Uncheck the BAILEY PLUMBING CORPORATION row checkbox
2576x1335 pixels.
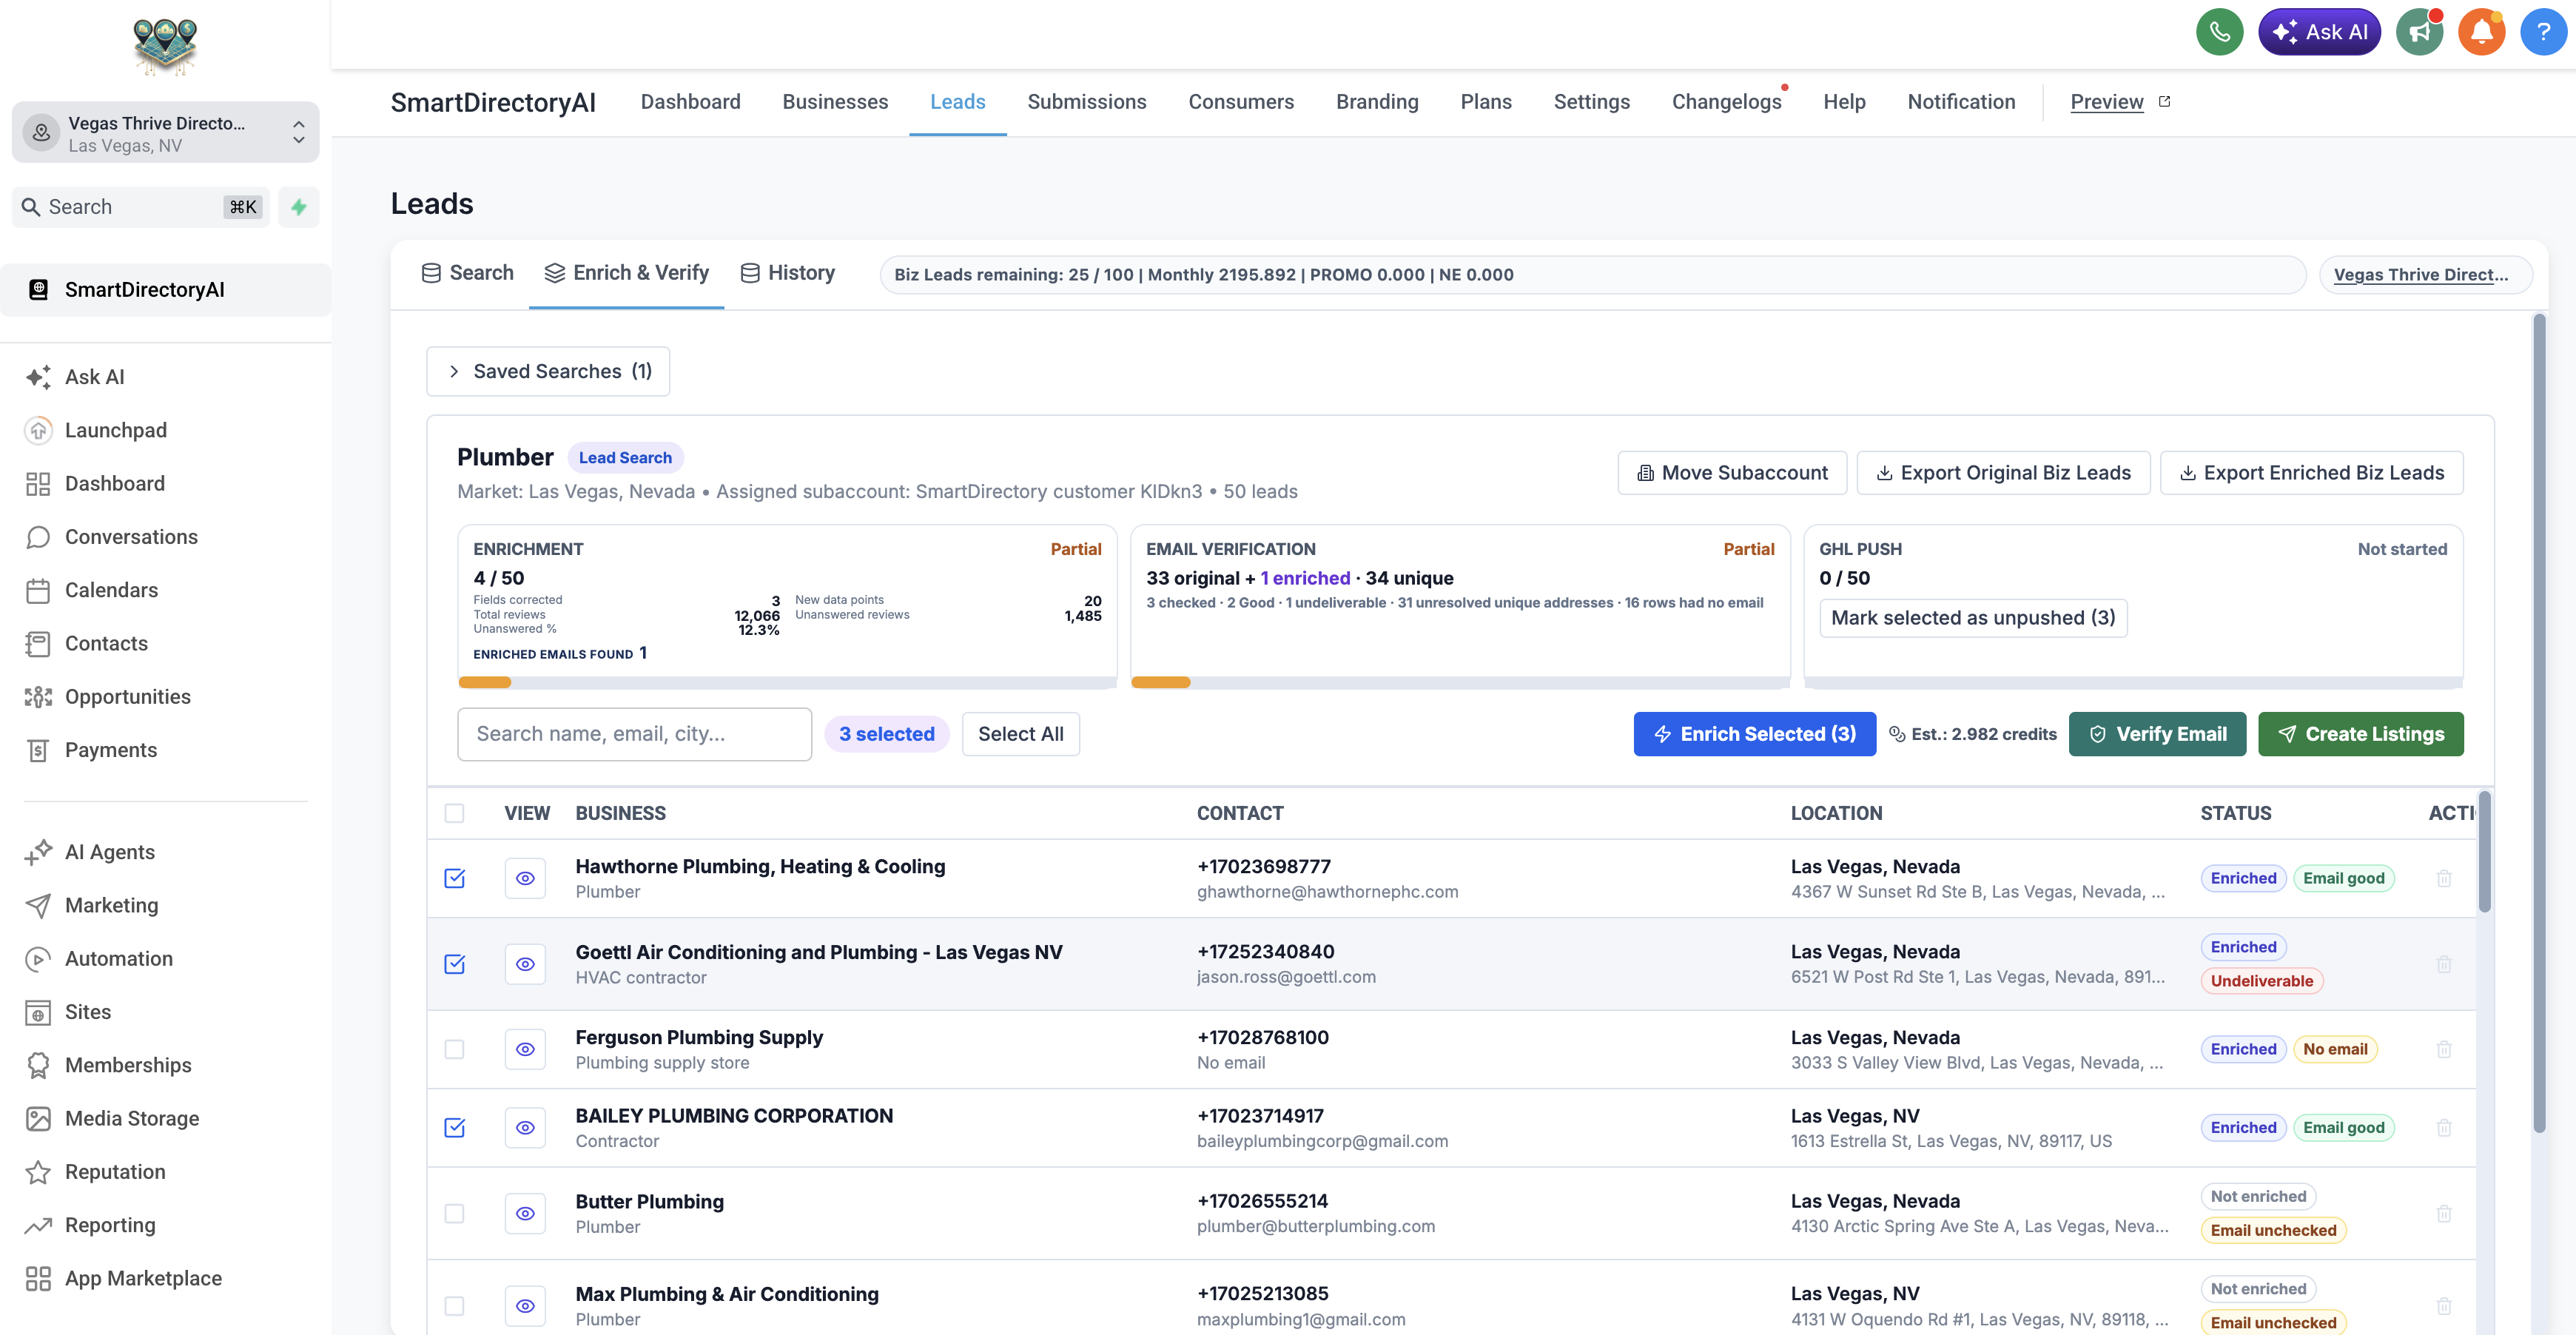[454, 1127]
